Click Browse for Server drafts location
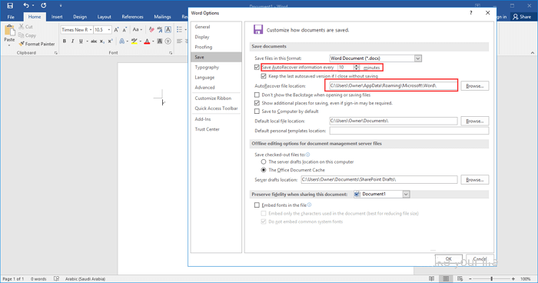Screen dimensions: 538x283 pos(475,180)
